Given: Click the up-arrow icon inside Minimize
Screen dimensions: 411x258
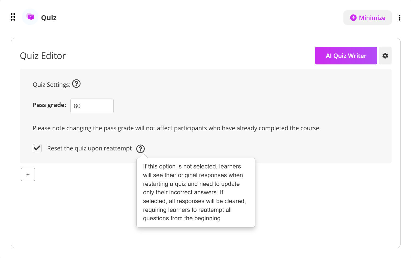Looking at the screenshot, I should (353, 18).
